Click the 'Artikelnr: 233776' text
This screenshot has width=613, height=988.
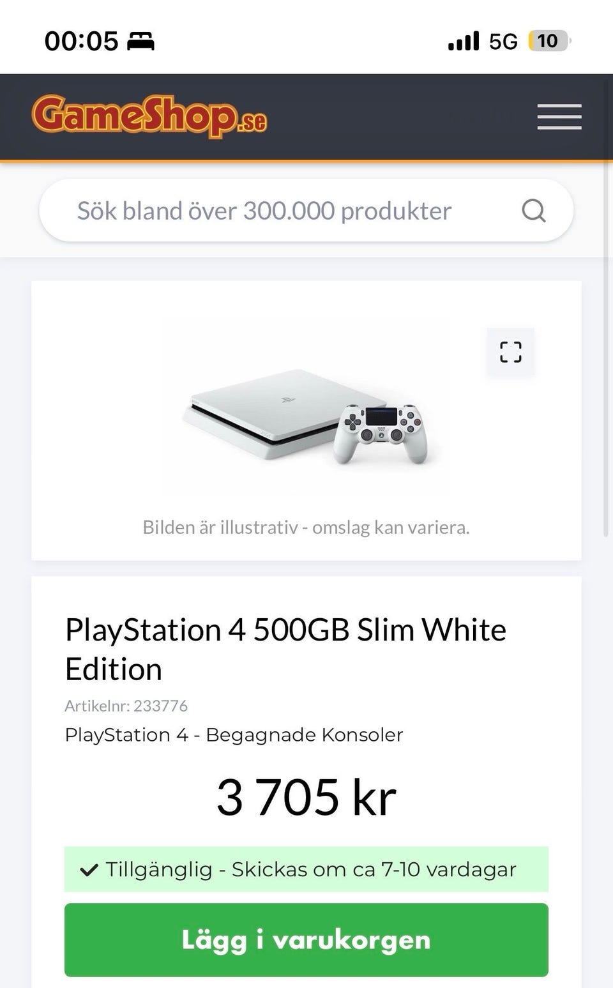coord(126,706)
